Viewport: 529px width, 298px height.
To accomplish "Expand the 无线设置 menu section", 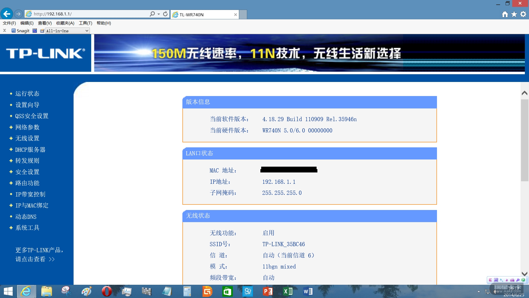I will (x=27, y=138).
